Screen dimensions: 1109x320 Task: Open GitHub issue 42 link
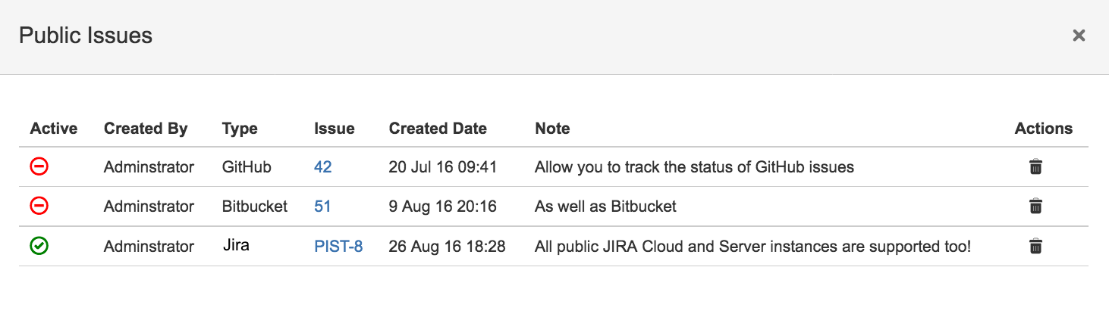323,167
